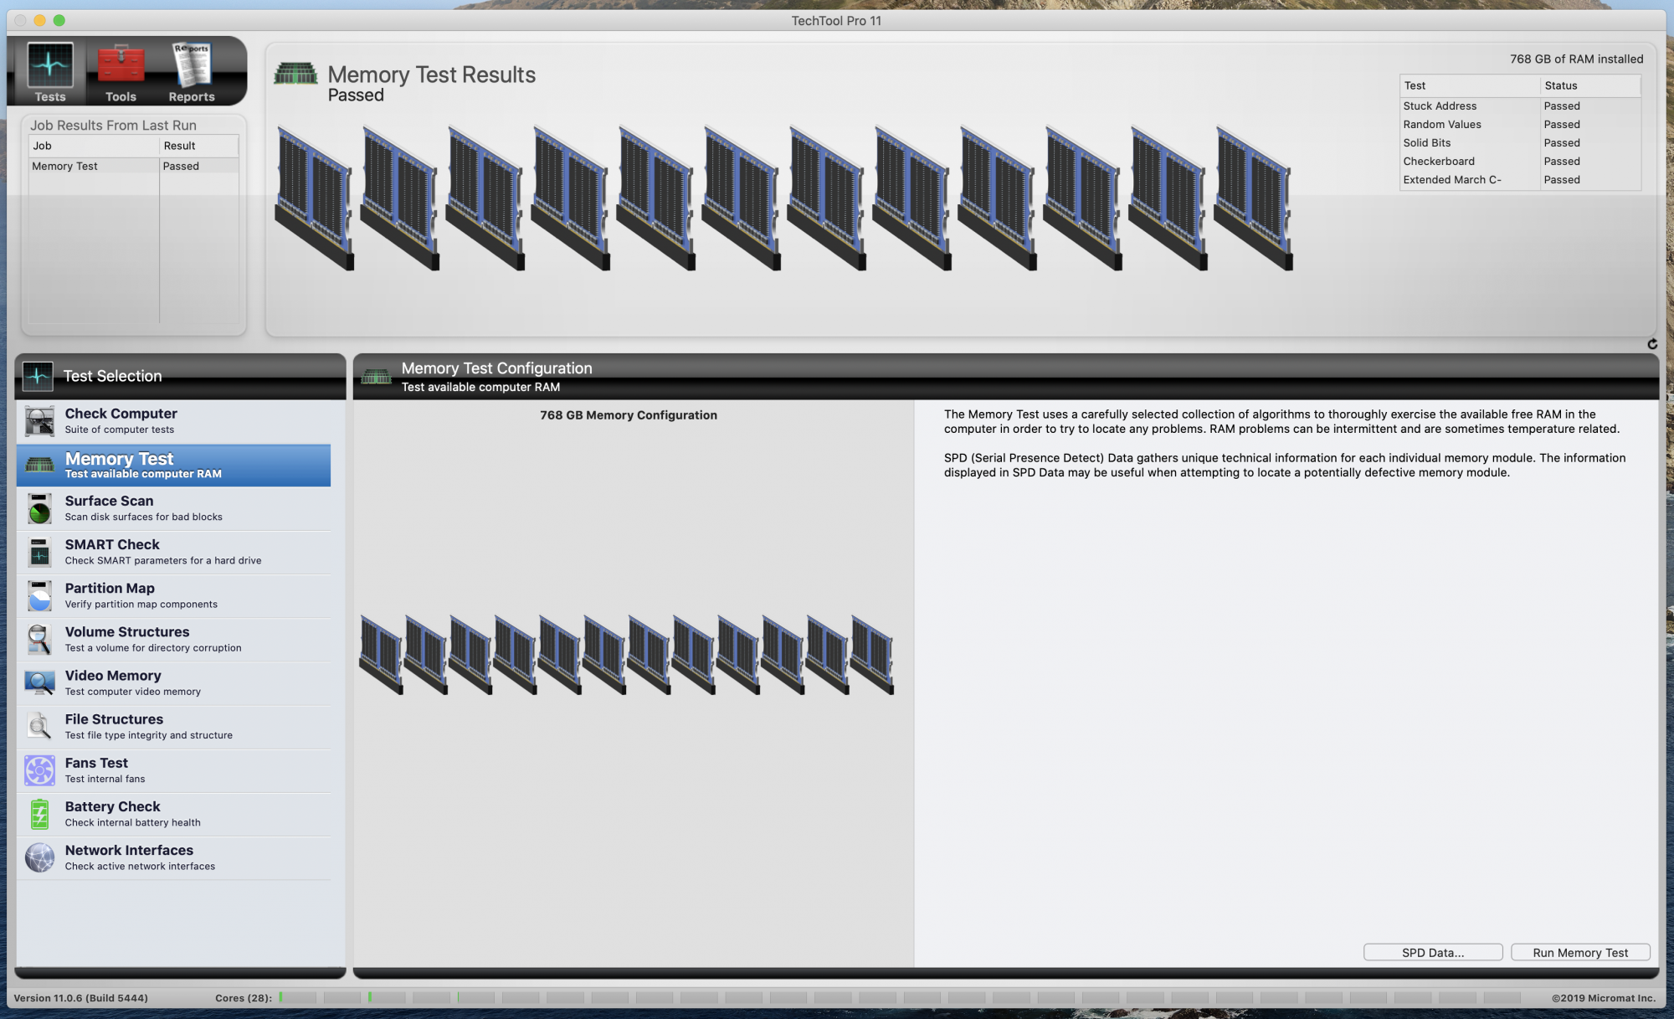Click the Check Computer icon

(x=39, y=421)
